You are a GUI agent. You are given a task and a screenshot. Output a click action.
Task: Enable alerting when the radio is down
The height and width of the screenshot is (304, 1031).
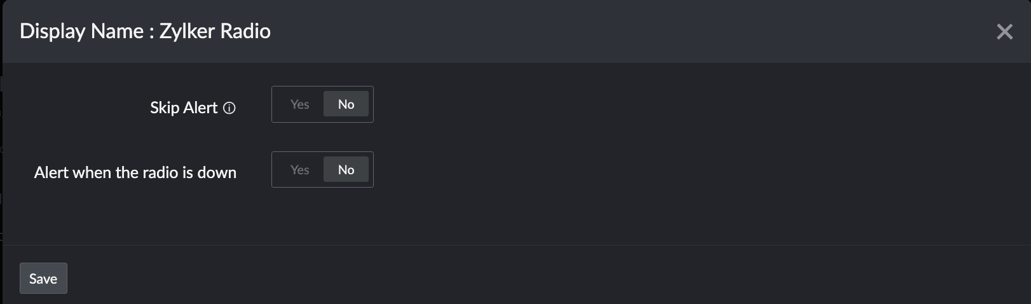[299, 170]
